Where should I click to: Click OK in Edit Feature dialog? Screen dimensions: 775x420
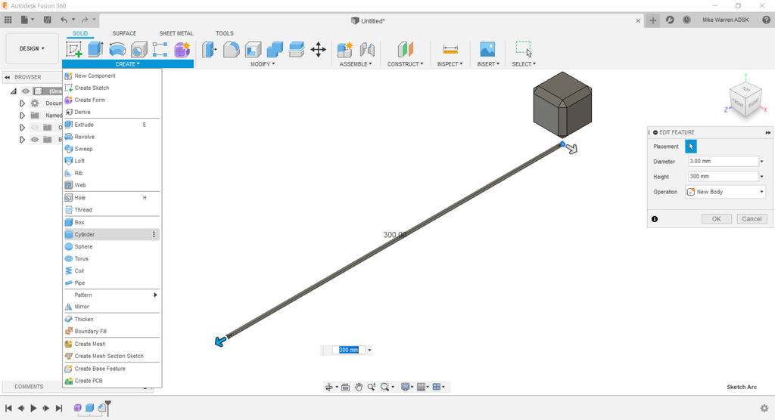tap(716, 218)
